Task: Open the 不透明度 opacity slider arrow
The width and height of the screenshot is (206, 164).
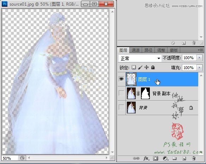Action: click(x=199, y=58)
